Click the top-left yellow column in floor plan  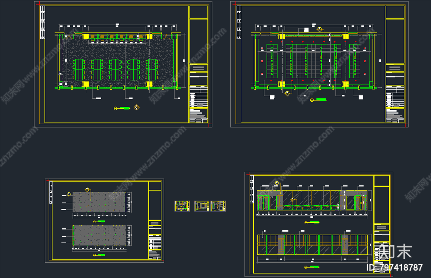[x=85, y=37]
